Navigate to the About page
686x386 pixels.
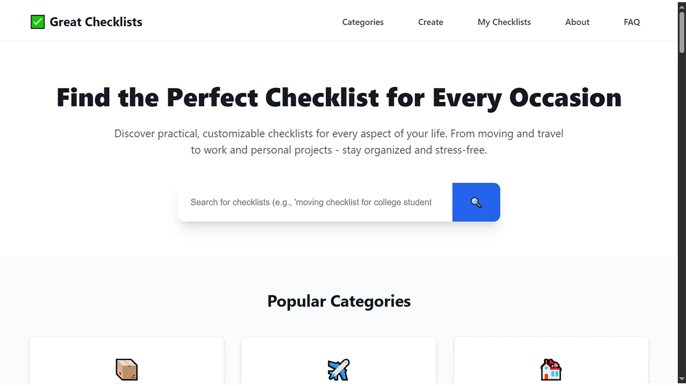pyautogui.click(x=577, y=22)
